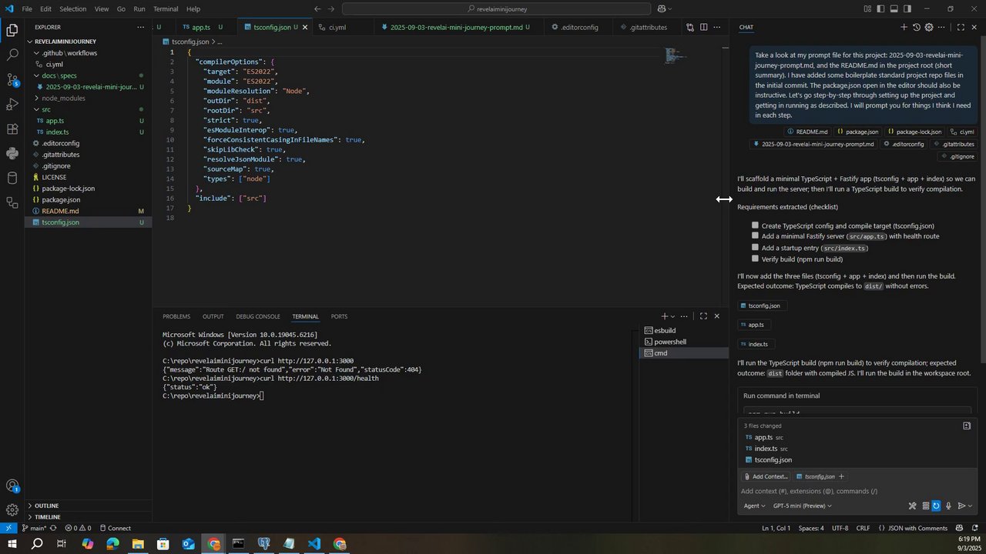Select the powershell terminal instance
Viewport: 986px width, 554px height.
tap(669, 342)
